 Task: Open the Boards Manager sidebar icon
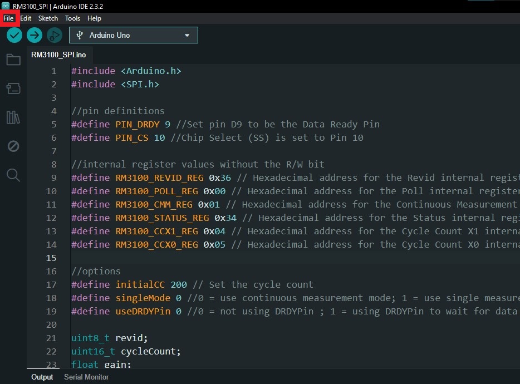tap(13, 88)
